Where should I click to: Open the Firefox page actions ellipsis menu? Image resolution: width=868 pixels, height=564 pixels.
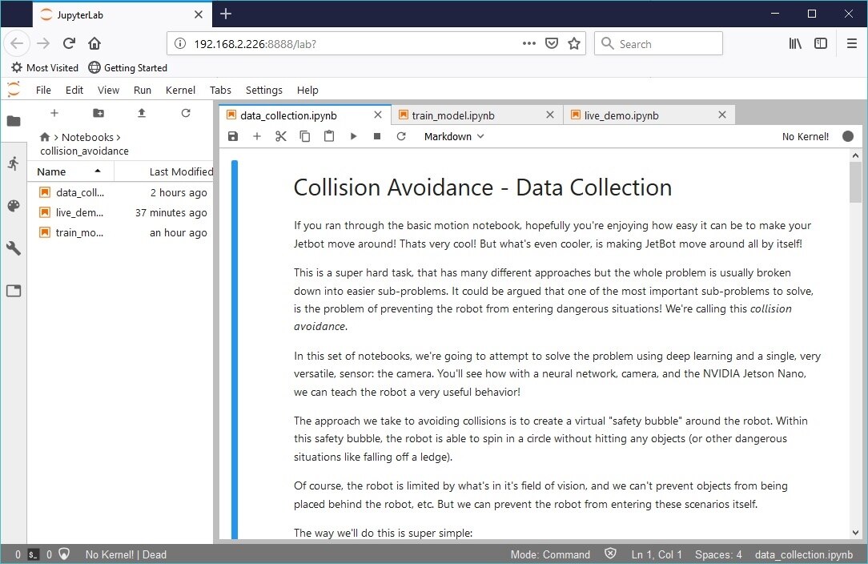pos(528,44)
